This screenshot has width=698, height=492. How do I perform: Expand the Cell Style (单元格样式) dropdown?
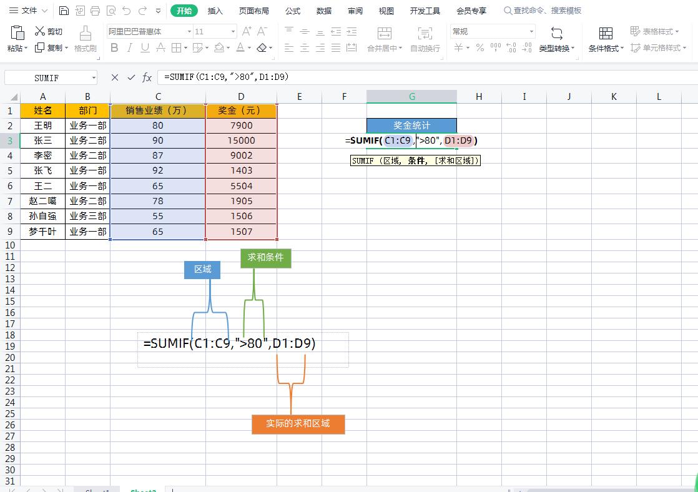point(684,47)
